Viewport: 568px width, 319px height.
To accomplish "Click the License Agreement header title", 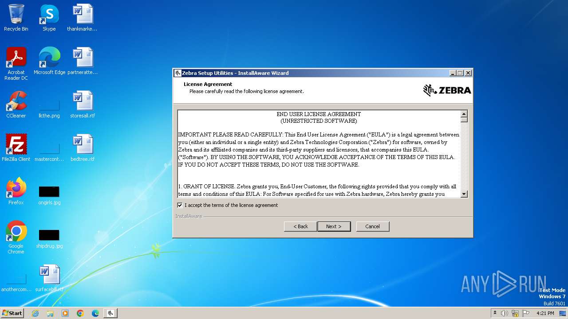I will (208, 84).
